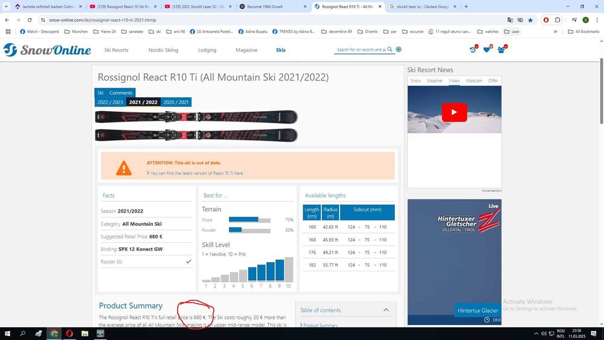Open the All Bookmarks folder
The width and height of the screenshot is (604, 340).
pyautogui.click(x=583, y=31)
